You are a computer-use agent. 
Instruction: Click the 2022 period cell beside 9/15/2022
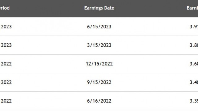(6, 82)
